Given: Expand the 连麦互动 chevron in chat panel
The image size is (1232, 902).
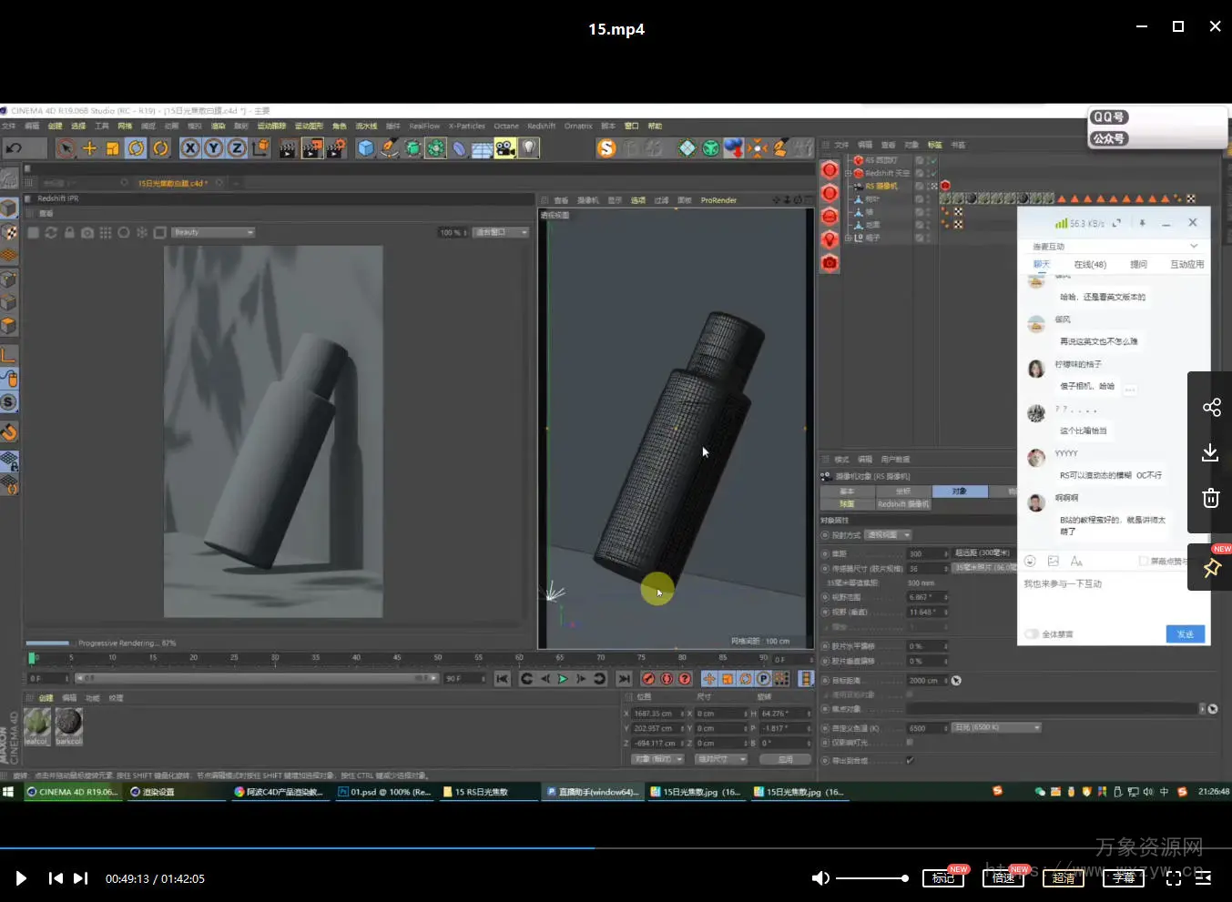Looking at the screenshot, I should [1194, 247].
